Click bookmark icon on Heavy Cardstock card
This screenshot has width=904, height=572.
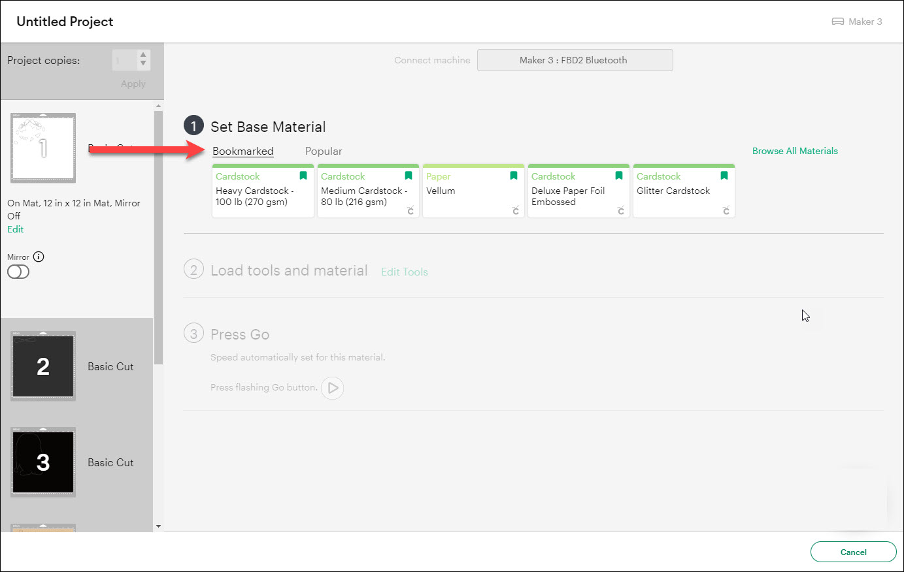tap(303, 176)
